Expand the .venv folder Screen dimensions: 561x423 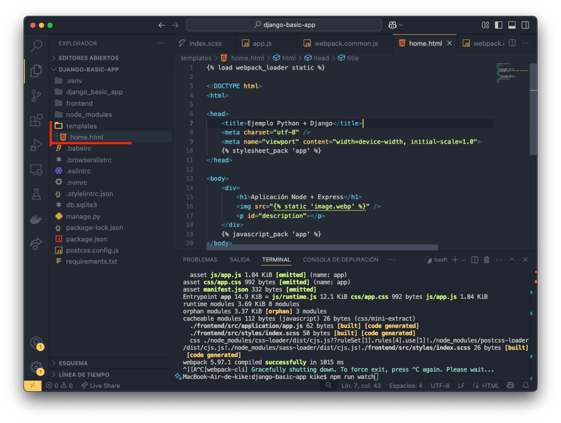point(110,80)
